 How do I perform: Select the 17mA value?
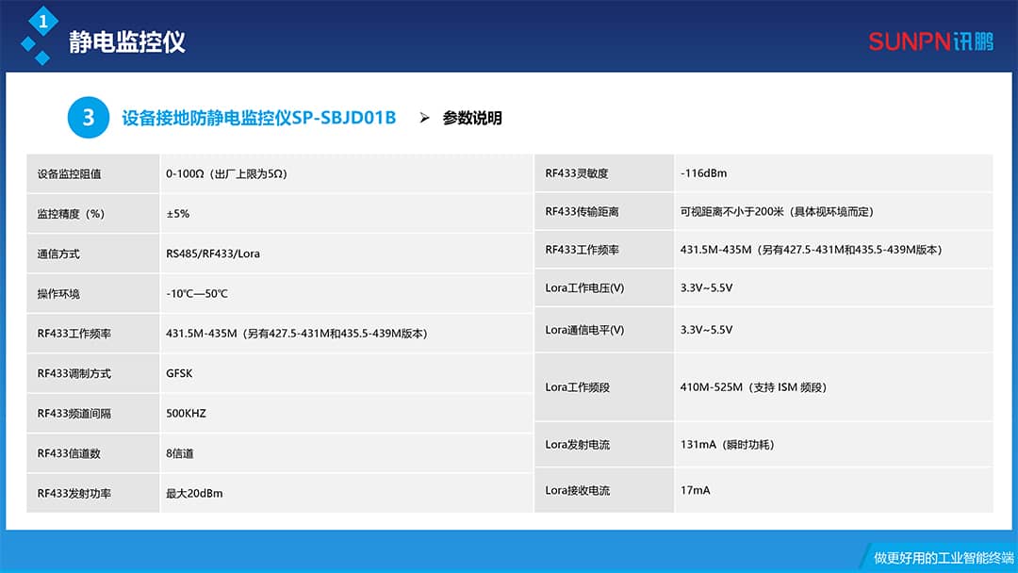tap(696, 491)
